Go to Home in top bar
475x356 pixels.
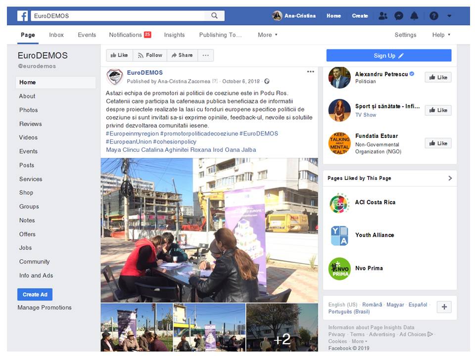333,16
